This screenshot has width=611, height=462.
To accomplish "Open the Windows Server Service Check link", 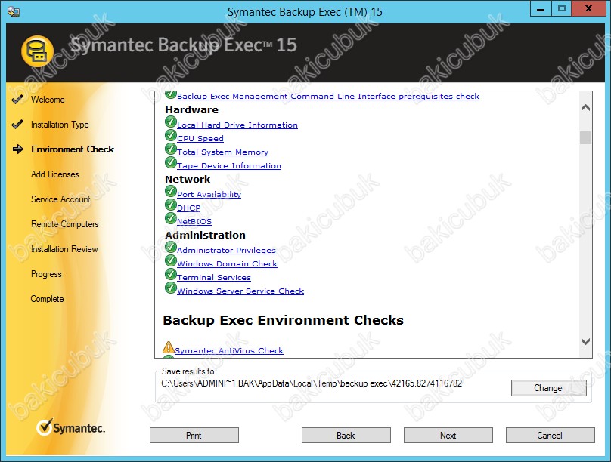I will tap(240, 291).
